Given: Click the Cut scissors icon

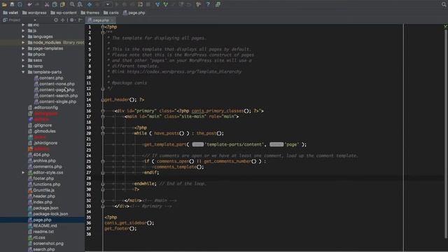Looking at the screenshot, I should 47,4.
